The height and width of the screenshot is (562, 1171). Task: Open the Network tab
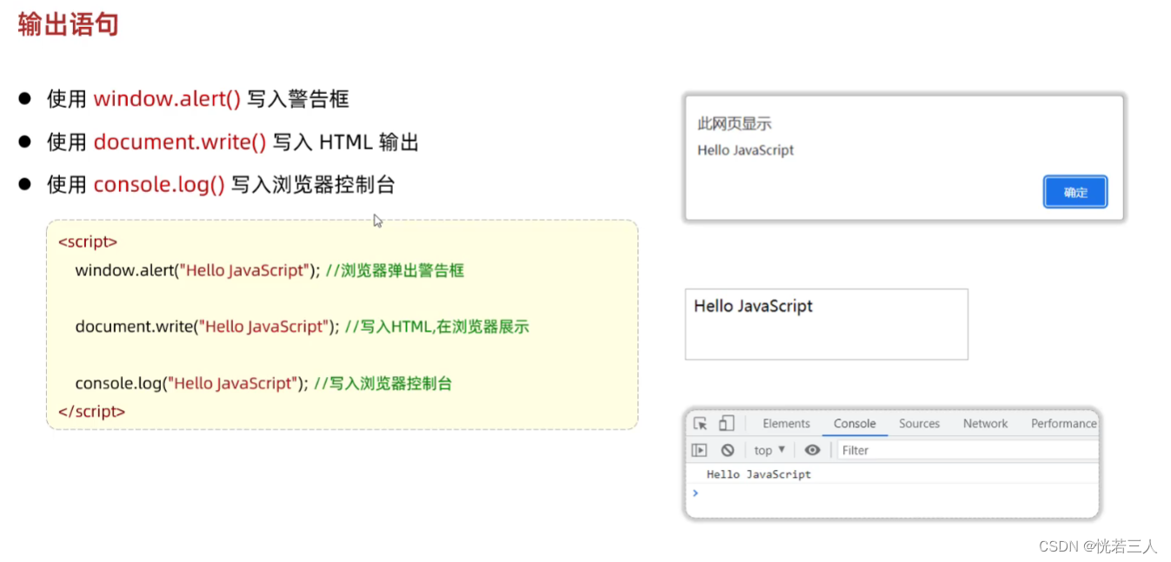(985, 424)
